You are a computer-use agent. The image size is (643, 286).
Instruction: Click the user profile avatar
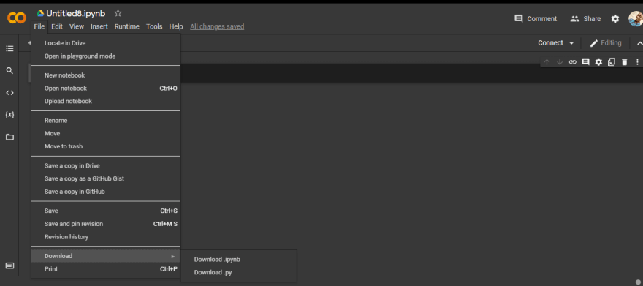tap(636, 18)
